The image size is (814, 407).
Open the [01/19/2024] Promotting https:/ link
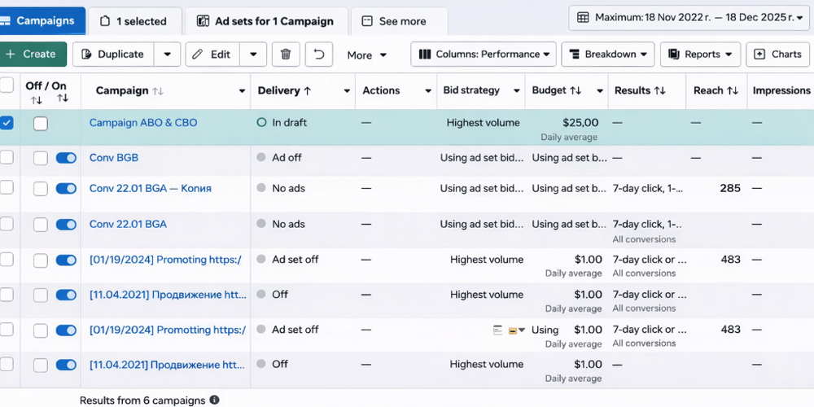click(x=167, y=330)
